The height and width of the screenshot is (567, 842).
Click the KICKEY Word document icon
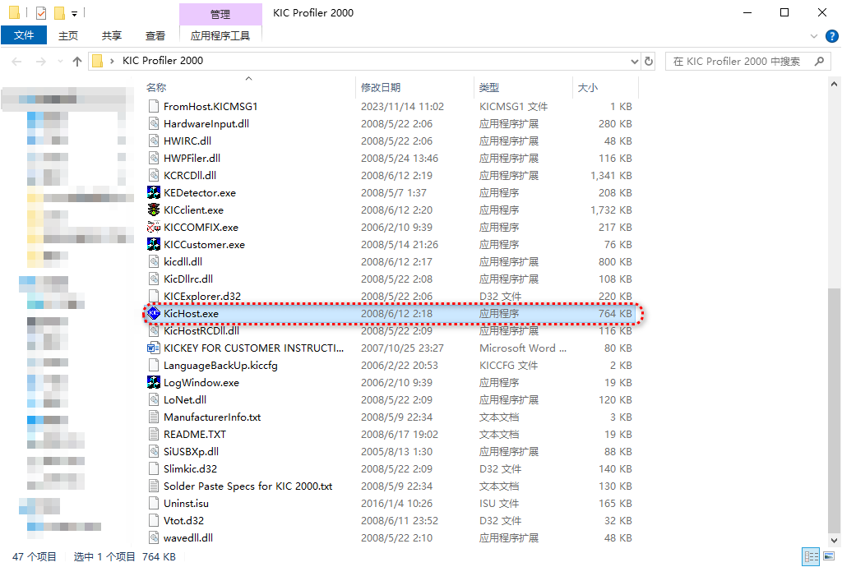(153, 348)
